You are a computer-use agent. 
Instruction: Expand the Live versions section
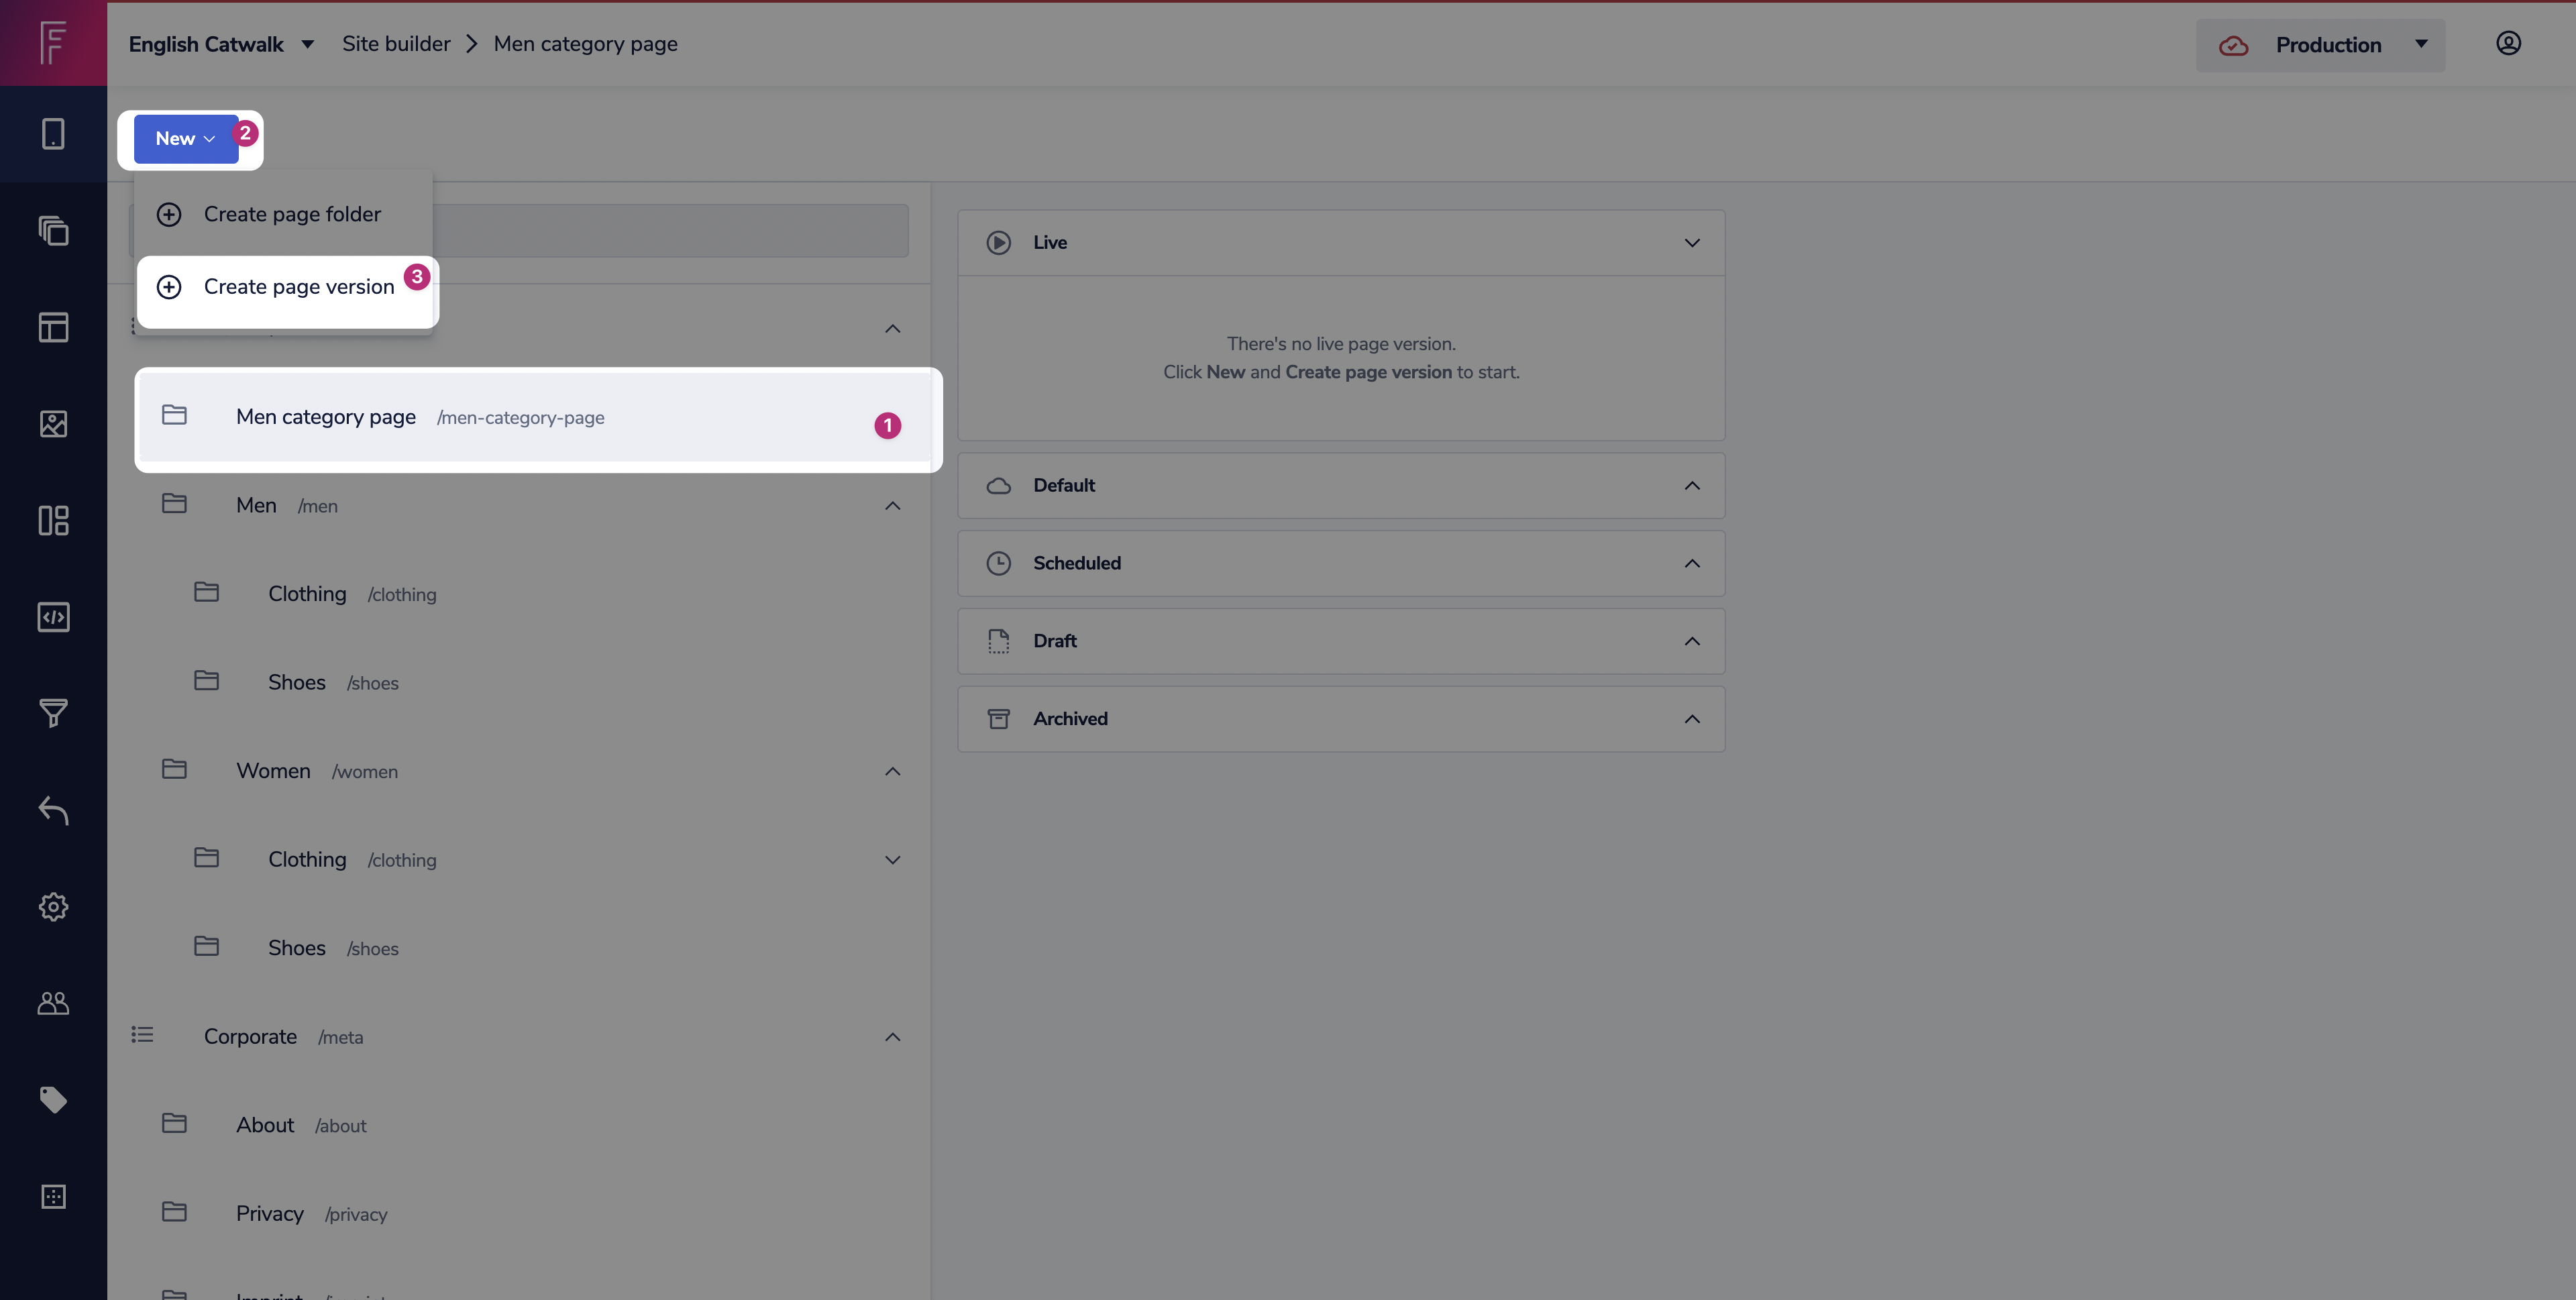[1691, 243]
